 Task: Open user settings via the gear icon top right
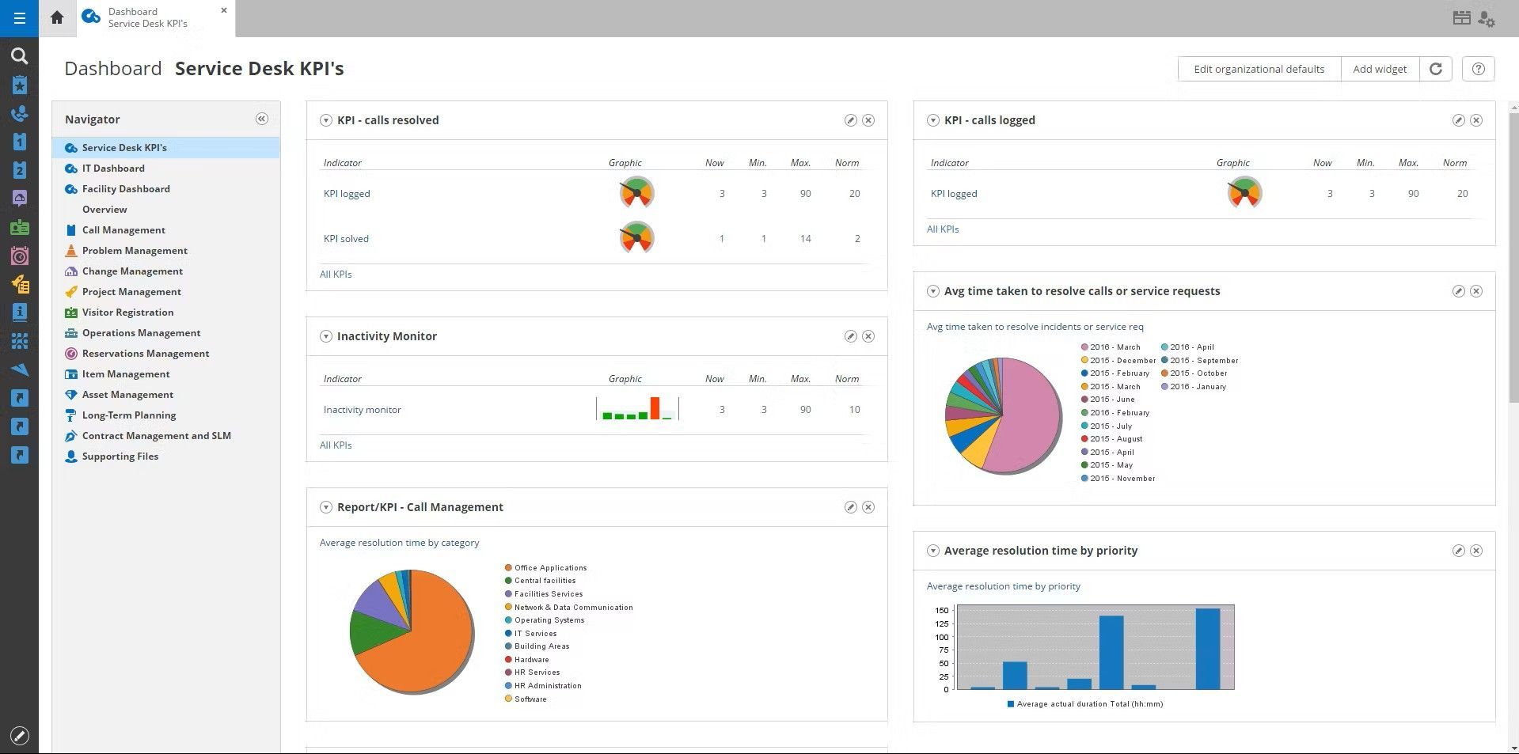coord(1487,17)
